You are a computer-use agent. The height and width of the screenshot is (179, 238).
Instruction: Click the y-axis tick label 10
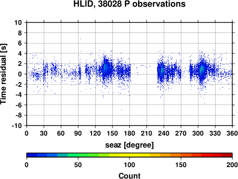(x=18, y=22)
